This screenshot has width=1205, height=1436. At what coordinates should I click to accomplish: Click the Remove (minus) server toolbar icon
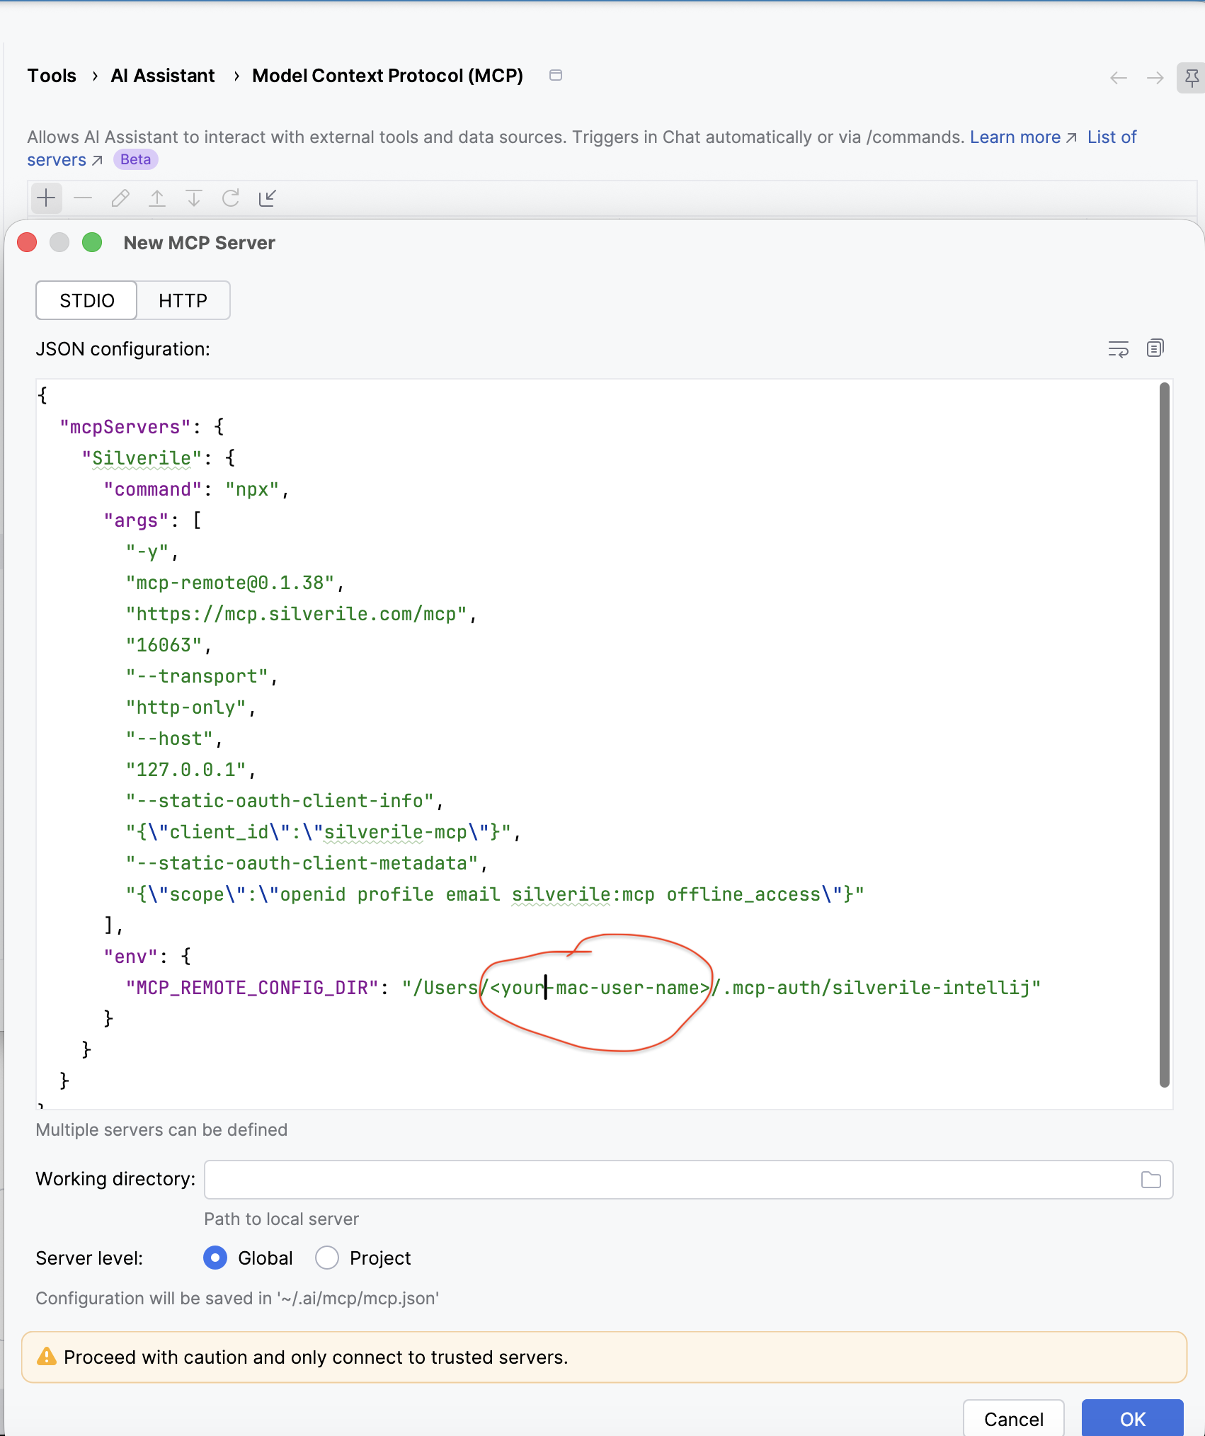click(83, 198)
